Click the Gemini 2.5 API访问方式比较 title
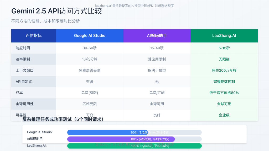Image resolution: width=269 pixels, height=151 pixels. click(57, 11)
